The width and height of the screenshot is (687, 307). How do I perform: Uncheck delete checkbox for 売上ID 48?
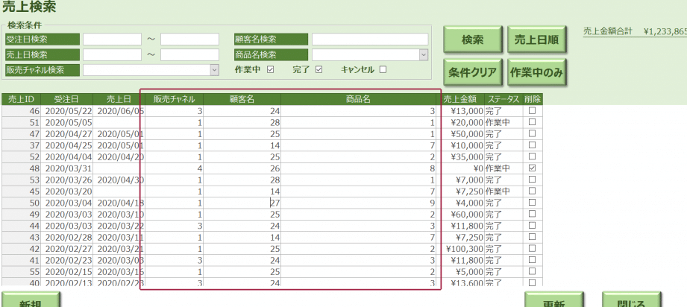532,168
